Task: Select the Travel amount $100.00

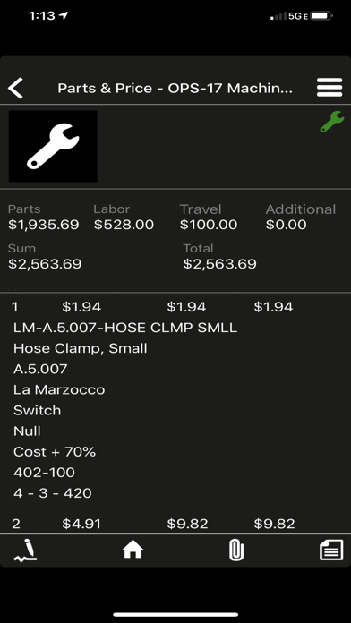Action: coord(209,225)
